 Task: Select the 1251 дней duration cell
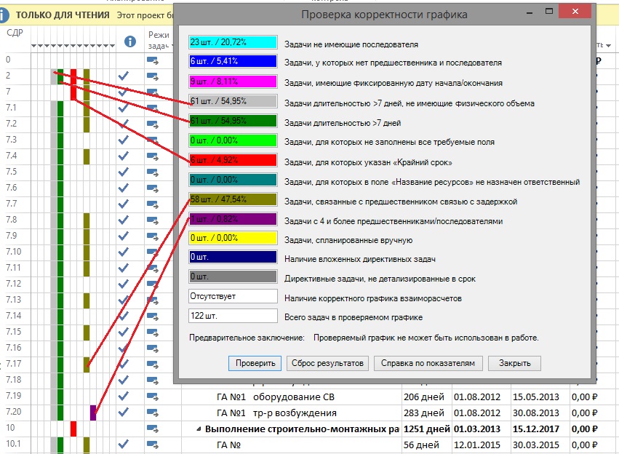[427, 429]
